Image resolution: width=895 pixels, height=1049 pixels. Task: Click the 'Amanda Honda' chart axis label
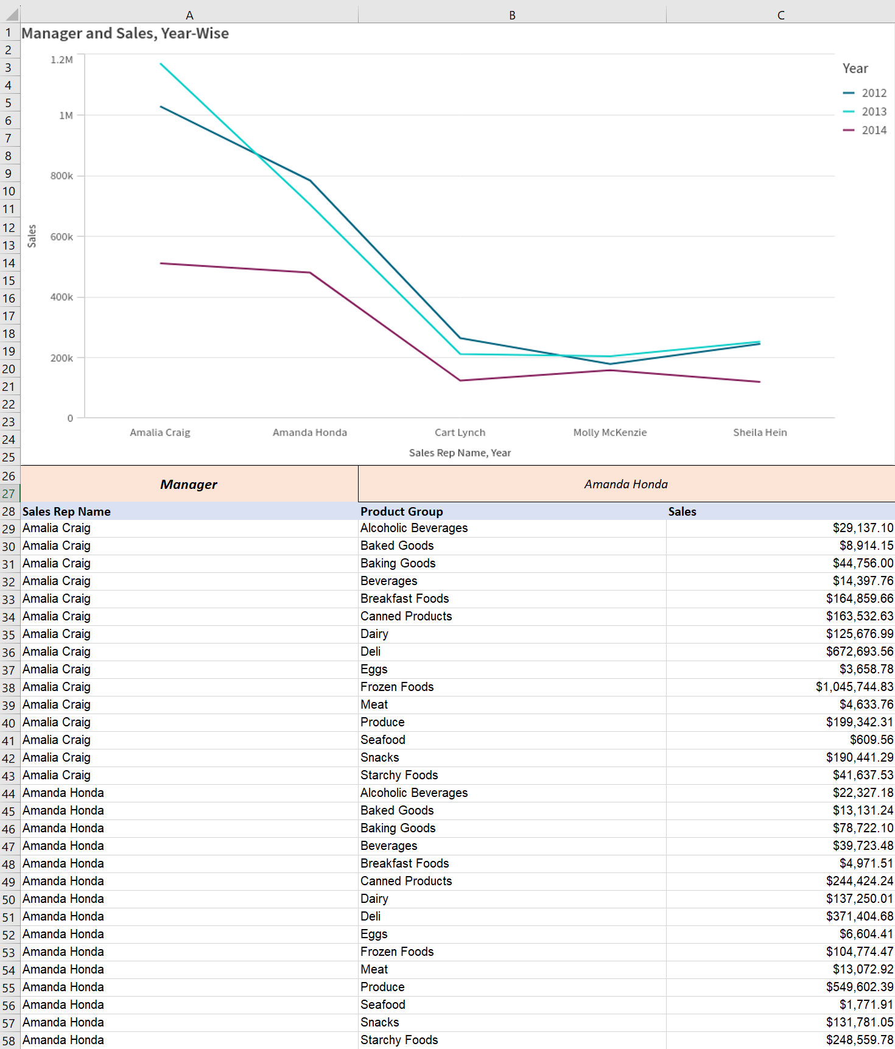pyautogui.click(x=310, y=432)
